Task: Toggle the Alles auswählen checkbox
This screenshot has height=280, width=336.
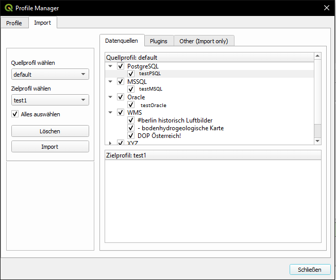Action: point(15,114)
